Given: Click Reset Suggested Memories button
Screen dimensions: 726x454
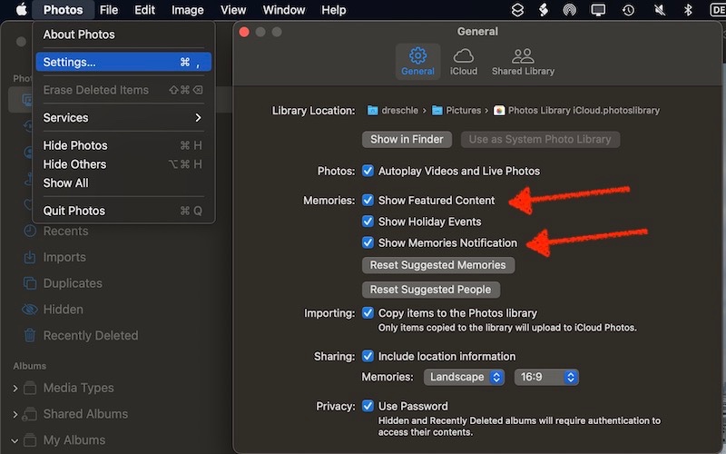Looking at the screenshot, I should pos(438,265).
